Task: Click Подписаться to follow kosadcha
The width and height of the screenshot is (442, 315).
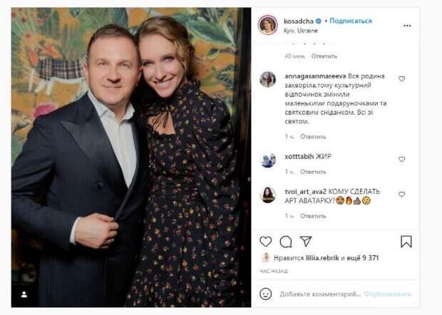Action: tap(350, 21)
